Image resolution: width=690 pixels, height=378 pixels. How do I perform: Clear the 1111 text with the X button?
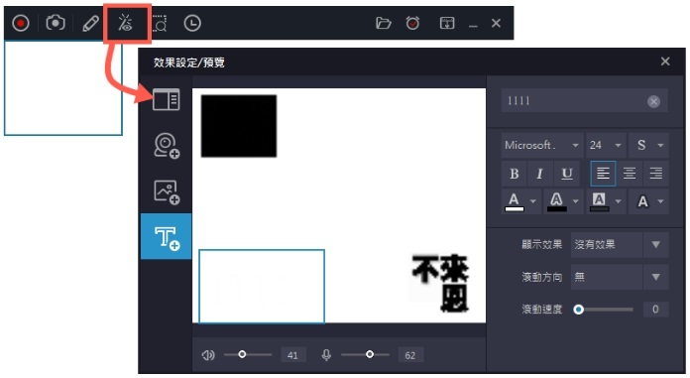pyautogui.click(x=653, y=102)
